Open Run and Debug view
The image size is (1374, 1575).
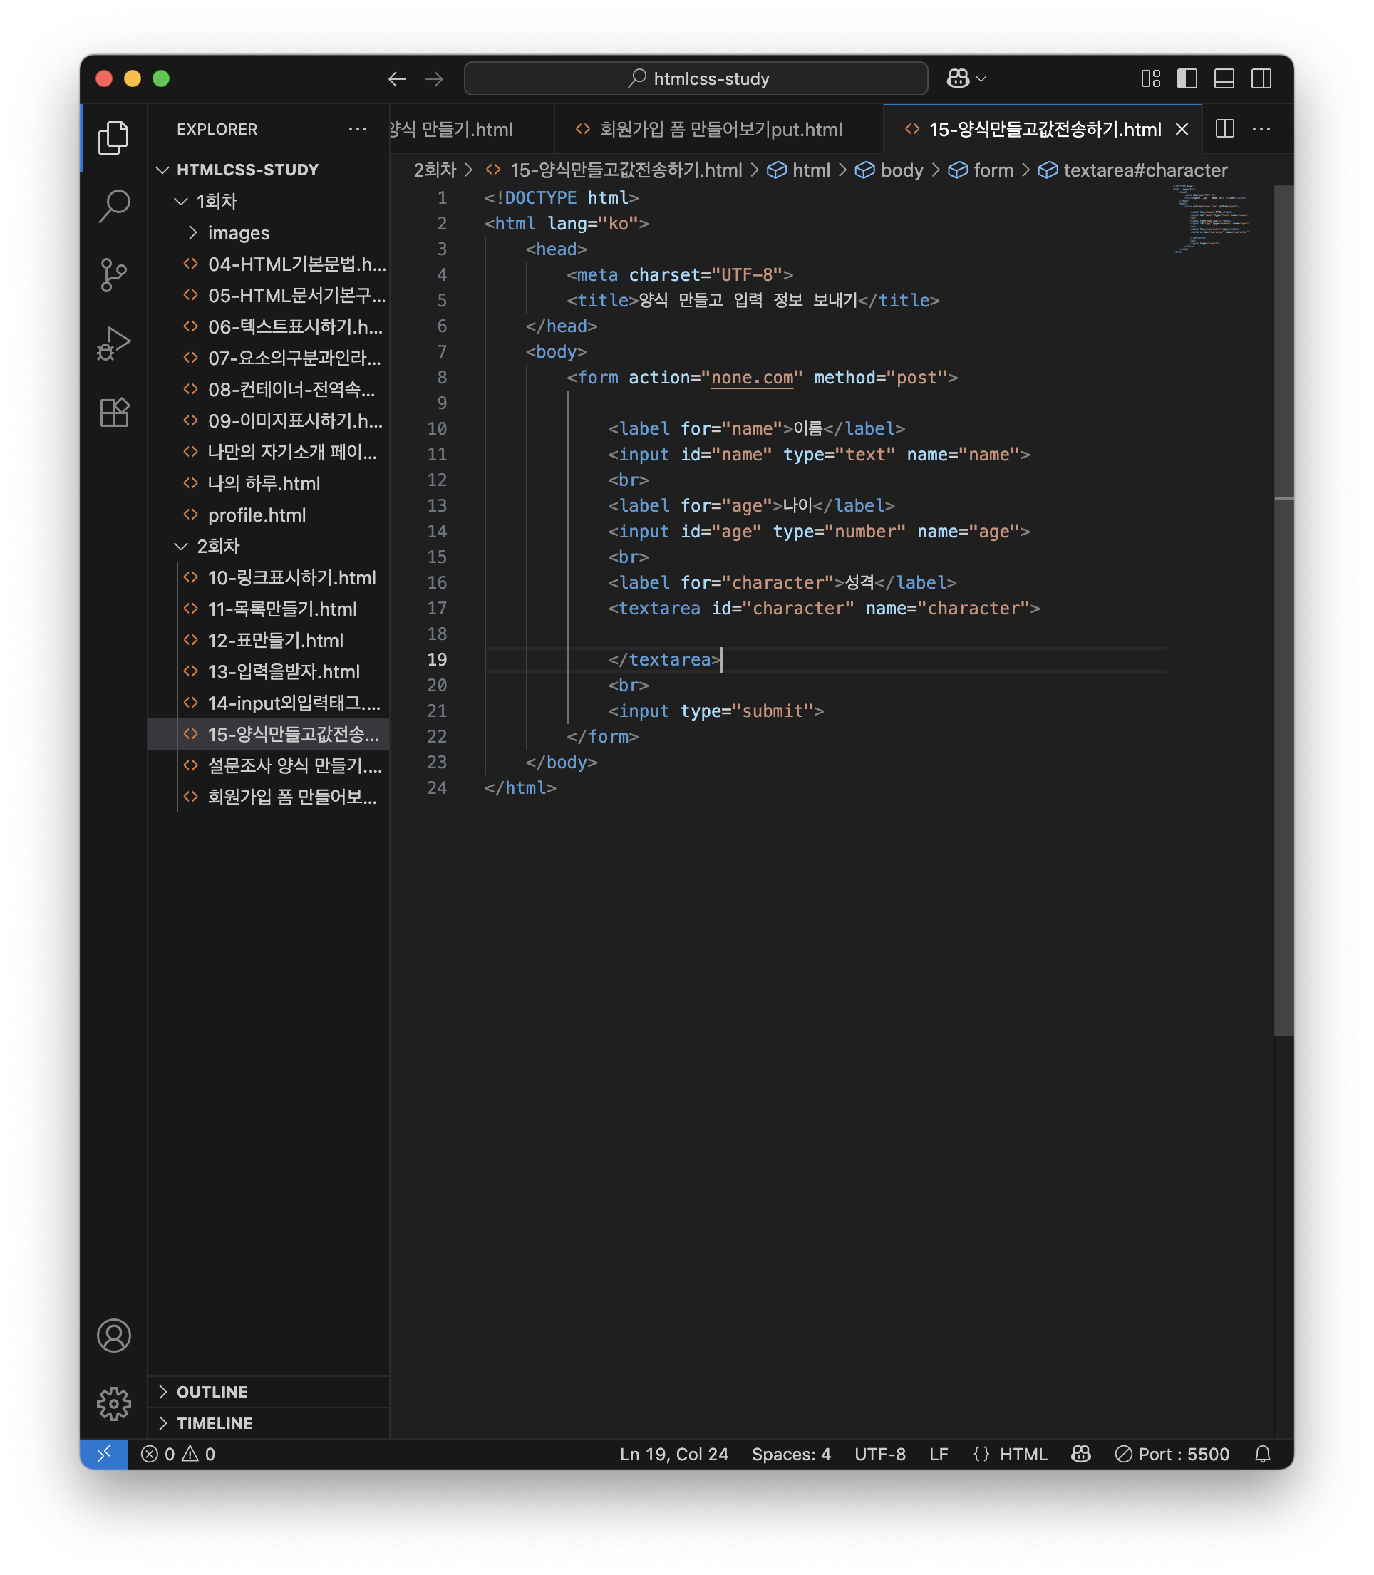pyautogui.click(x=113, y=344)
